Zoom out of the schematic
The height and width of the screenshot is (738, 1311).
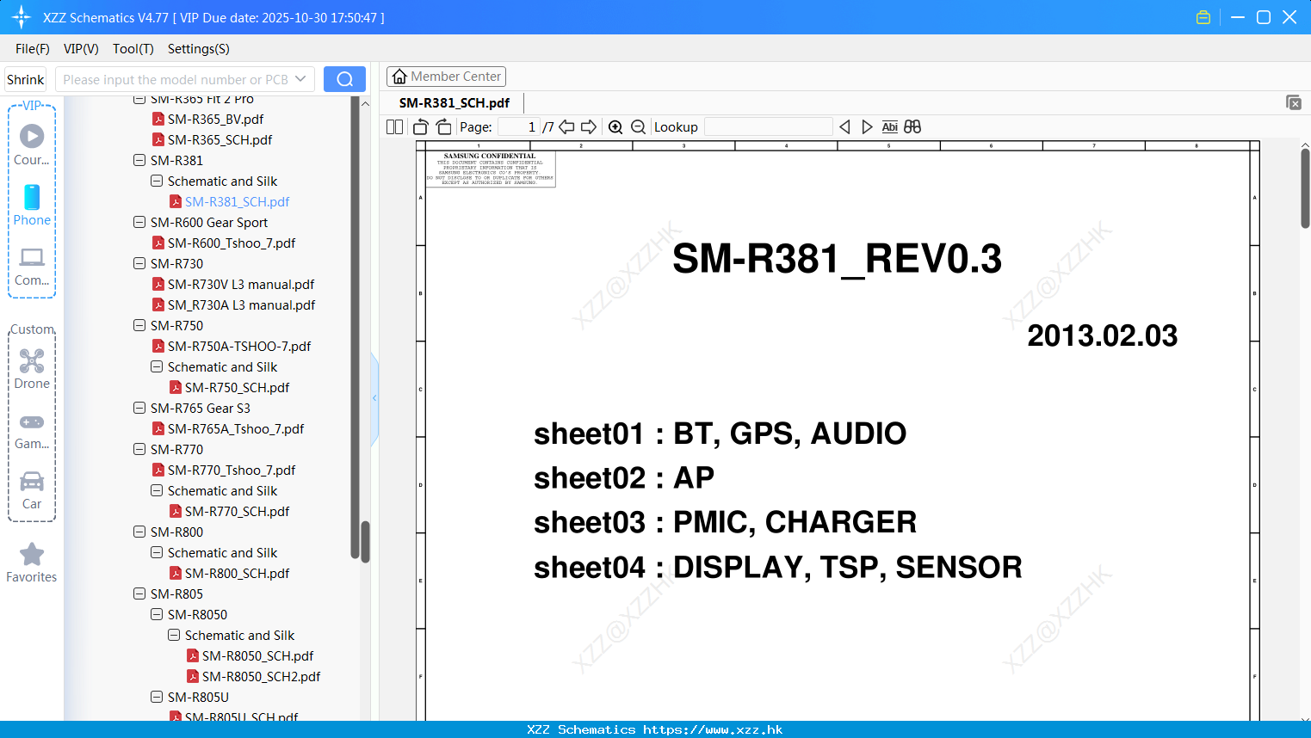point(639,126)
